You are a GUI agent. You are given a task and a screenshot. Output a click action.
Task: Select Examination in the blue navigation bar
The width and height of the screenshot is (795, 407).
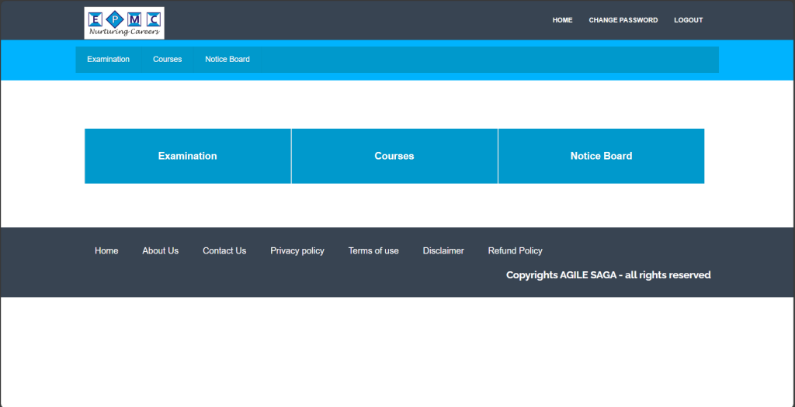tap(108, 60)
